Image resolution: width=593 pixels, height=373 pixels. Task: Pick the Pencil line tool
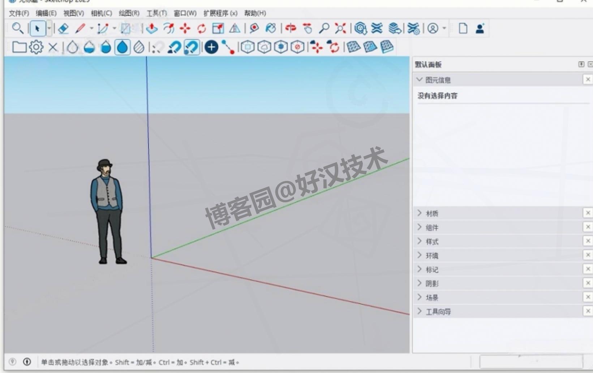pyautogui.click(x=80, y=28)
